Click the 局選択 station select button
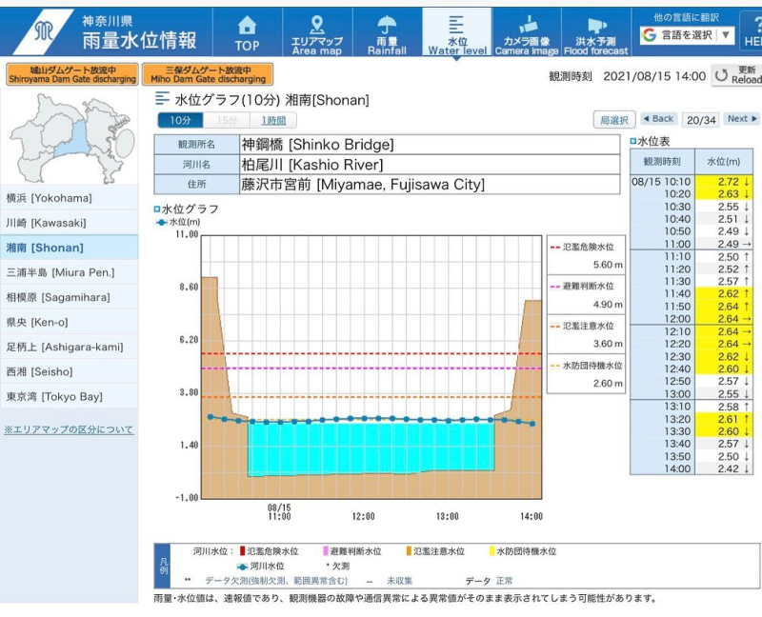 coord(613,120)
